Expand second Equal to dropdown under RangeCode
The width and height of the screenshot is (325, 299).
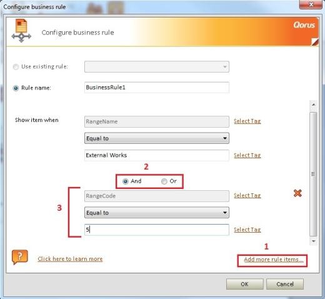click(157, 213)
